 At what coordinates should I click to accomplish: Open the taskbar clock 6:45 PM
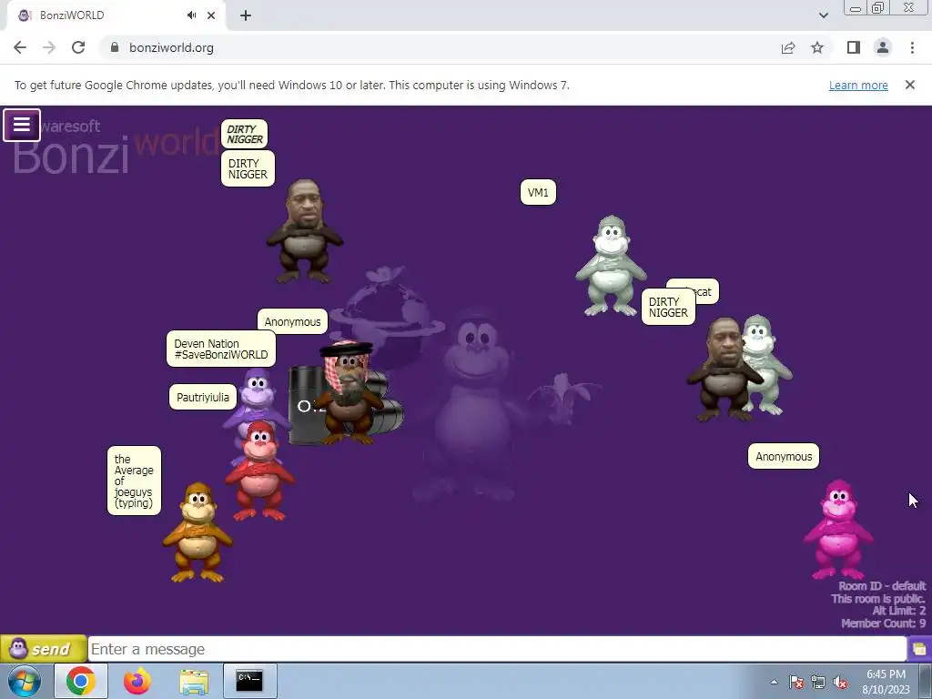pos(886,682)
